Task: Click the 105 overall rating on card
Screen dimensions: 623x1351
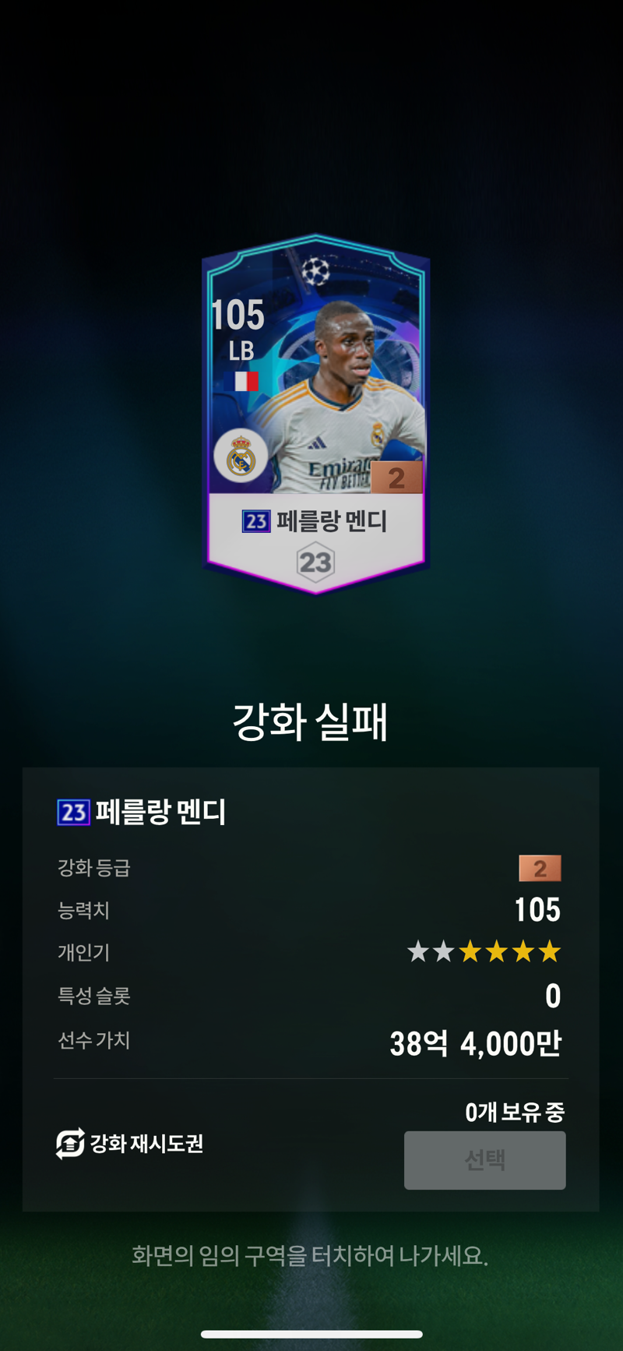Action: [238, 315]
